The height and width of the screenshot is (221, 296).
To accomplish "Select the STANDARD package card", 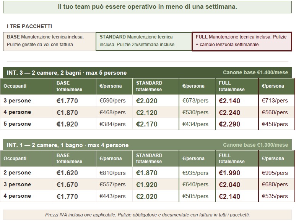I will tap(143, 41).
